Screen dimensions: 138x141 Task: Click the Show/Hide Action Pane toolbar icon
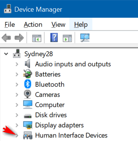pos(67,38)
